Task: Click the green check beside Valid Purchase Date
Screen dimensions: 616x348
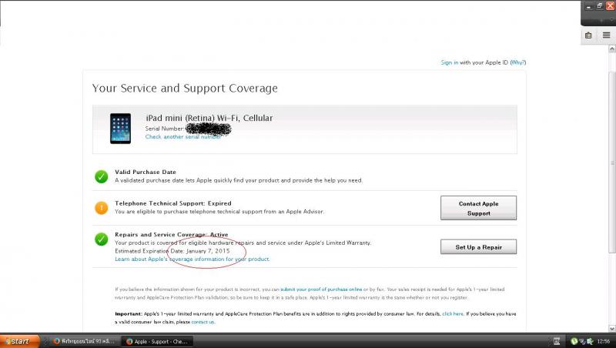Action: click(102, 177)
